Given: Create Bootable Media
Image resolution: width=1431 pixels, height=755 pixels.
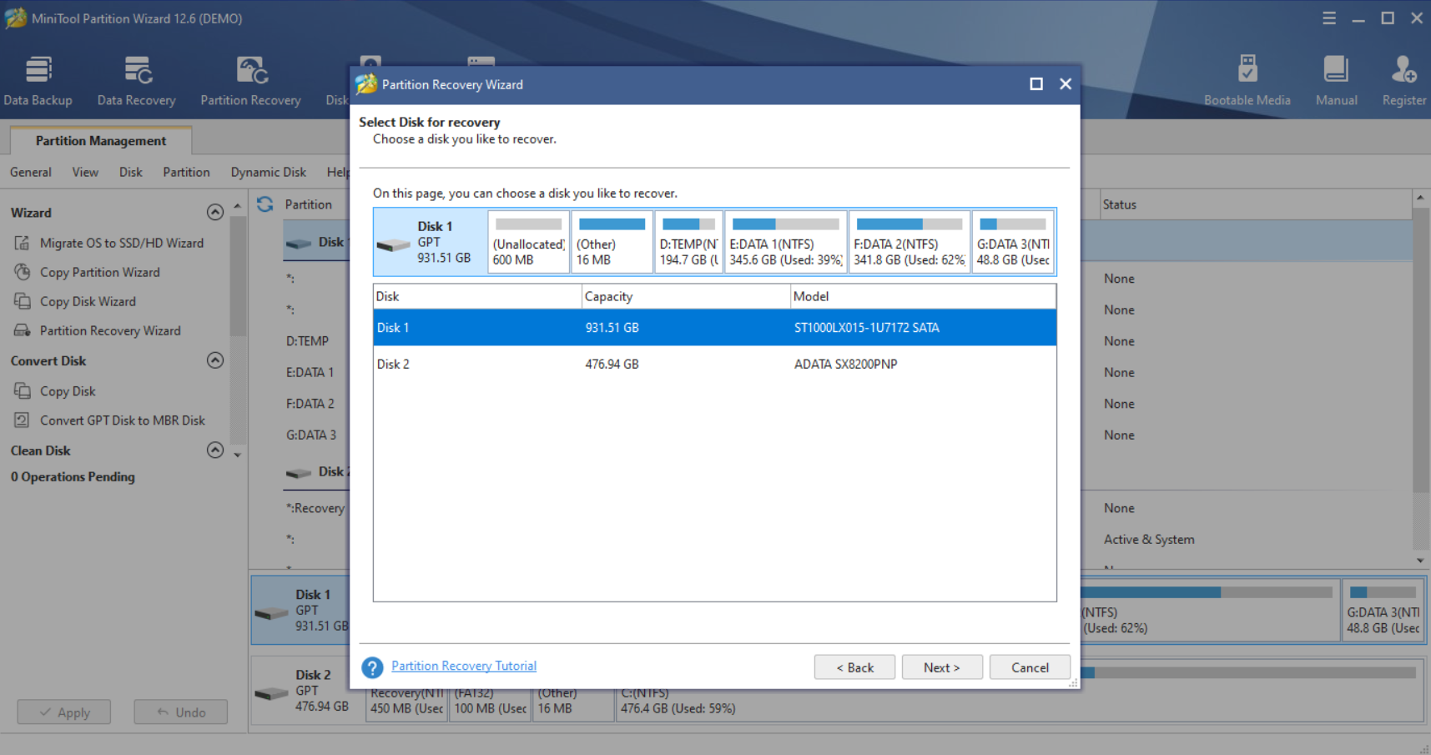Looking at the screenshot, I should click(1247, 81).
